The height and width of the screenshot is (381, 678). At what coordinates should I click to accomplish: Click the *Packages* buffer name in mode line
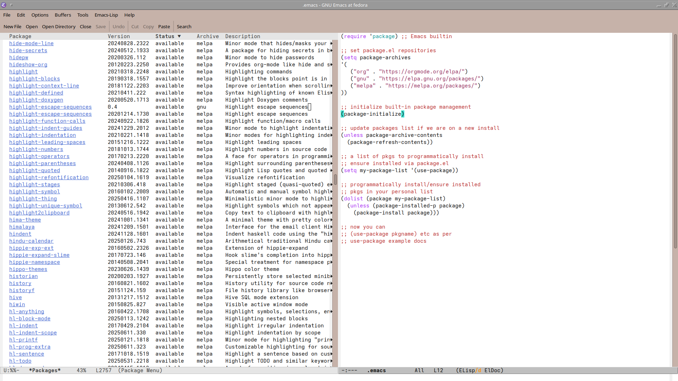click(x=45, y=370)
